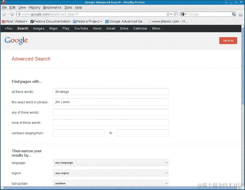Click the numbers ranging from start field
Image resolution: width=245 pixels, height=190 pixels.
[x=79, y=133]
